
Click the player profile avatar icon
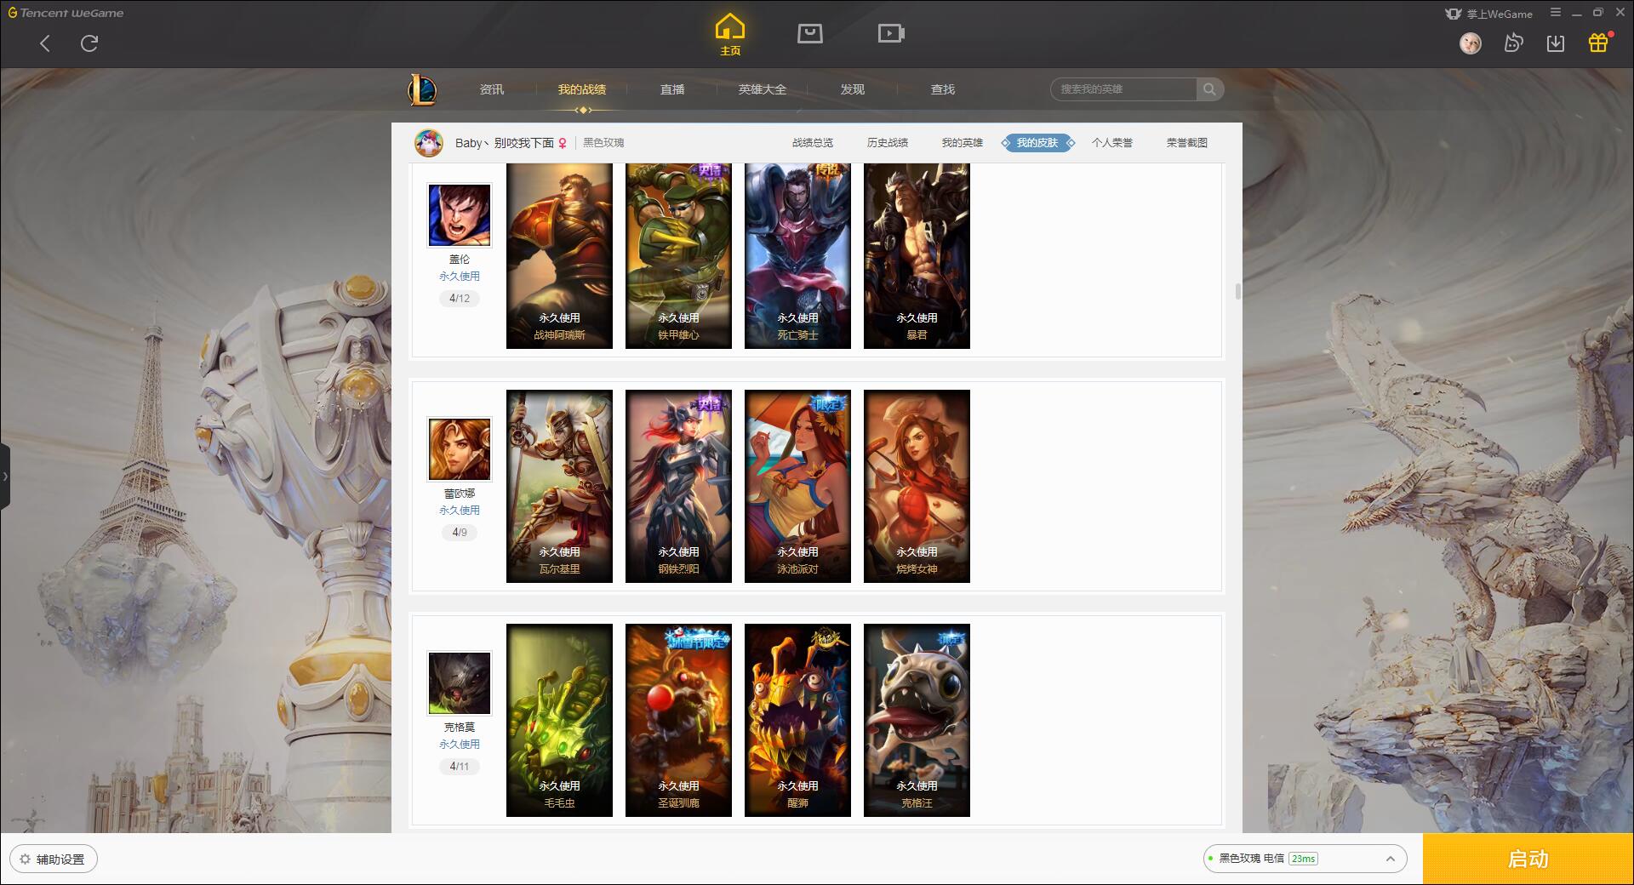point(429,143)
